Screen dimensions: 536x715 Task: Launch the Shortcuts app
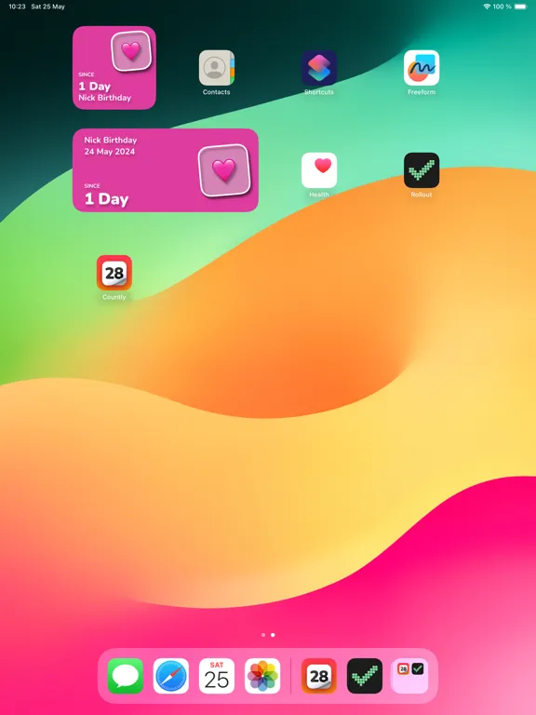319,68
